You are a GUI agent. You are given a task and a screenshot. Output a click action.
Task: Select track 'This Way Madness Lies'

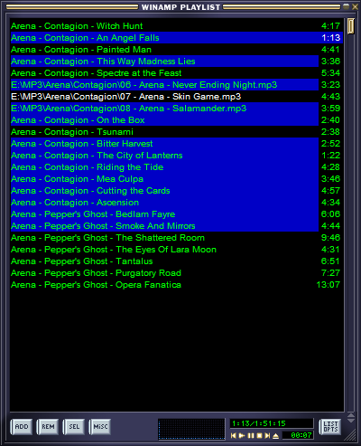176,62
